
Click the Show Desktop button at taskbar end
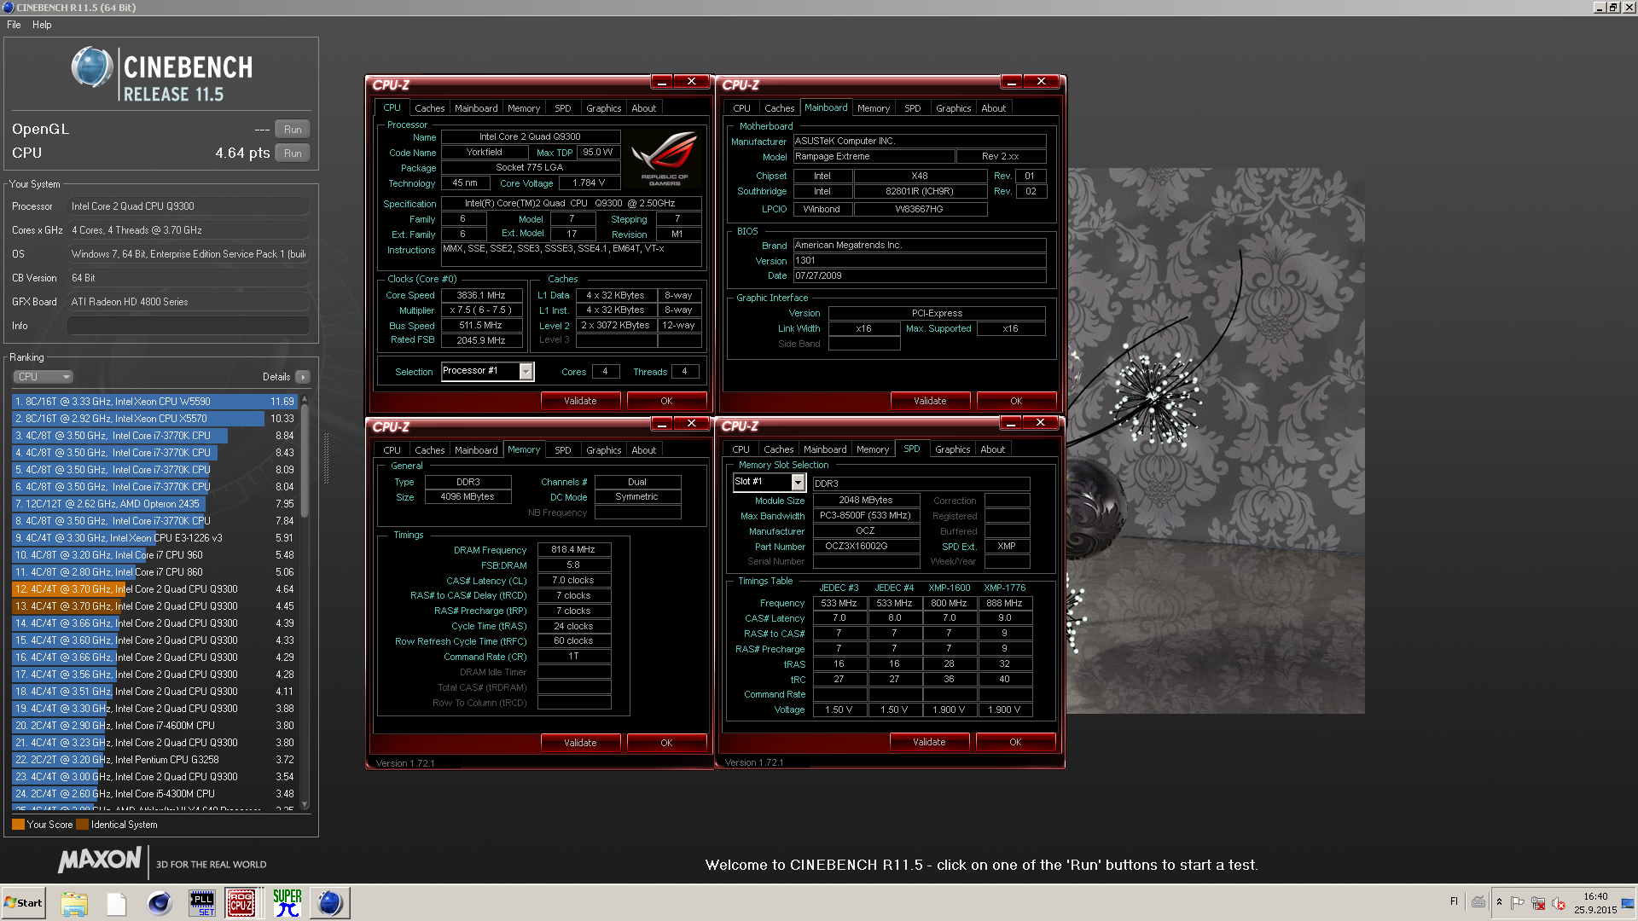pos(1629,903)
